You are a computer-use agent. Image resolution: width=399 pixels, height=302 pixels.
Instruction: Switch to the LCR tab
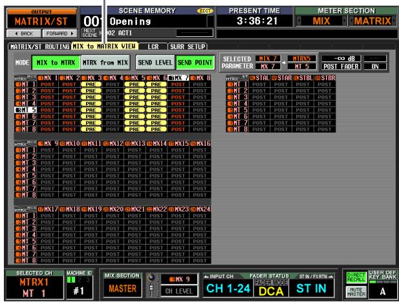click(153, 46)
